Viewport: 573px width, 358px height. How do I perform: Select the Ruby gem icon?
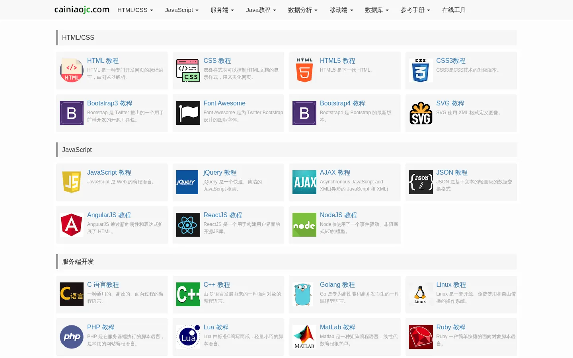(x=421, y=337)
